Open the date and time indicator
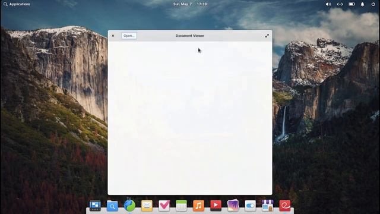This screenshot has height=214, width=380. click(190, 4)
